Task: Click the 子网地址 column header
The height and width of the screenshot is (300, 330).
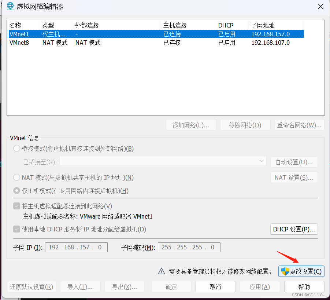Action: [x=276, y=25]
